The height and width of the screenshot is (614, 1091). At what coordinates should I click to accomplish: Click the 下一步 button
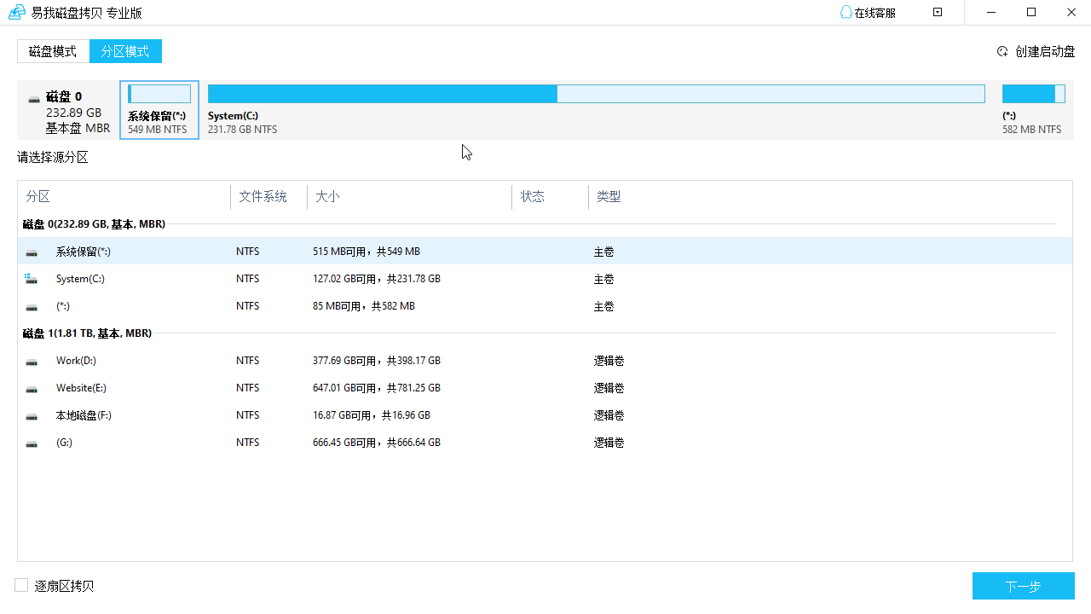click(x=1023, y=586)
